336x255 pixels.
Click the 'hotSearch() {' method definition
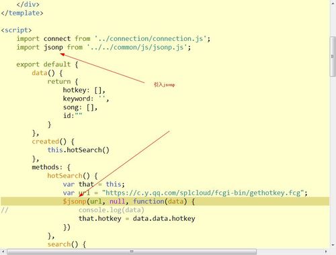(73, 176)
